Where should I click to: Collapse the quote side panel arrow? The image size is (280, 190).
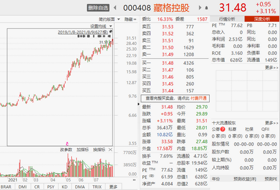click(138, 104)
